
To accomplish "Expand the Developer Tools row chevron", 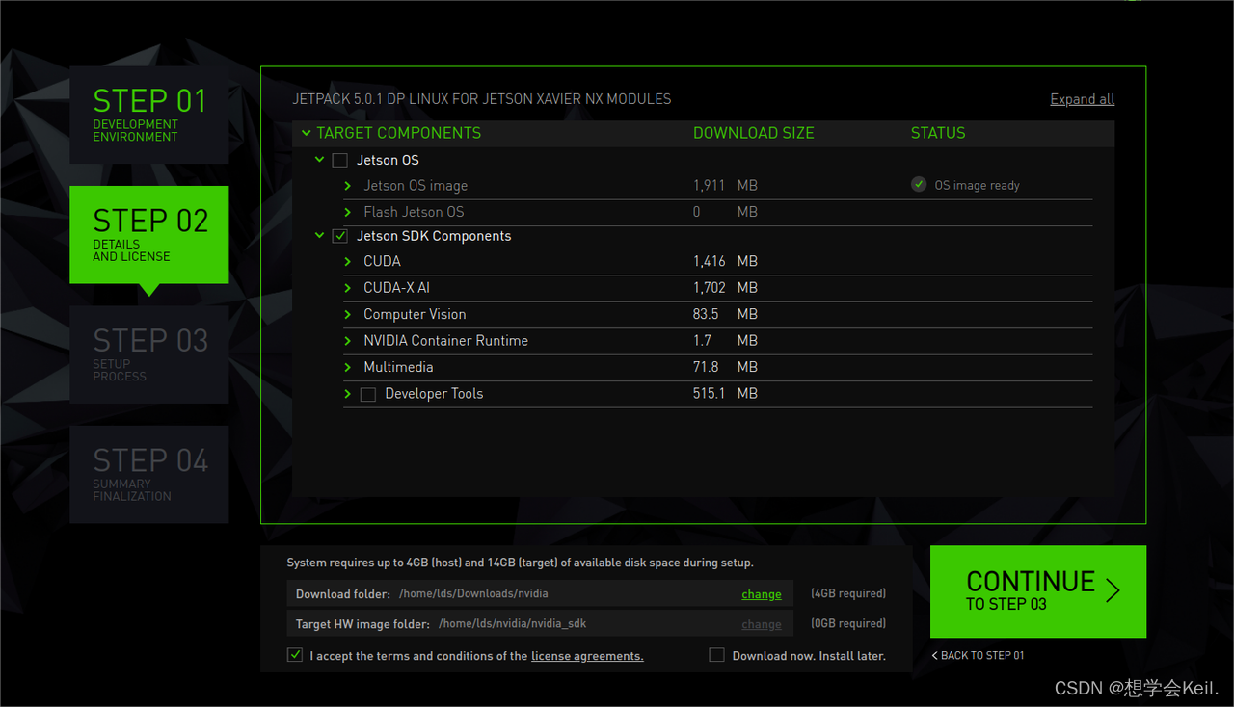I will (348, 394).
